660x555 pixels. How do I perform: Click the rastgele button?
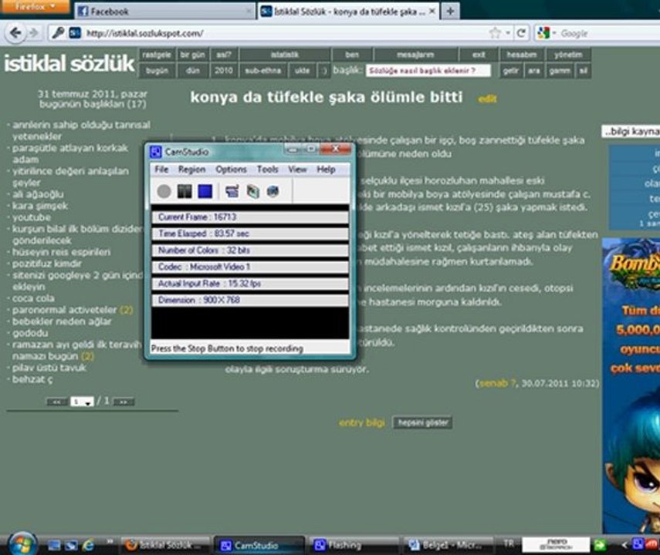point(157,55)
